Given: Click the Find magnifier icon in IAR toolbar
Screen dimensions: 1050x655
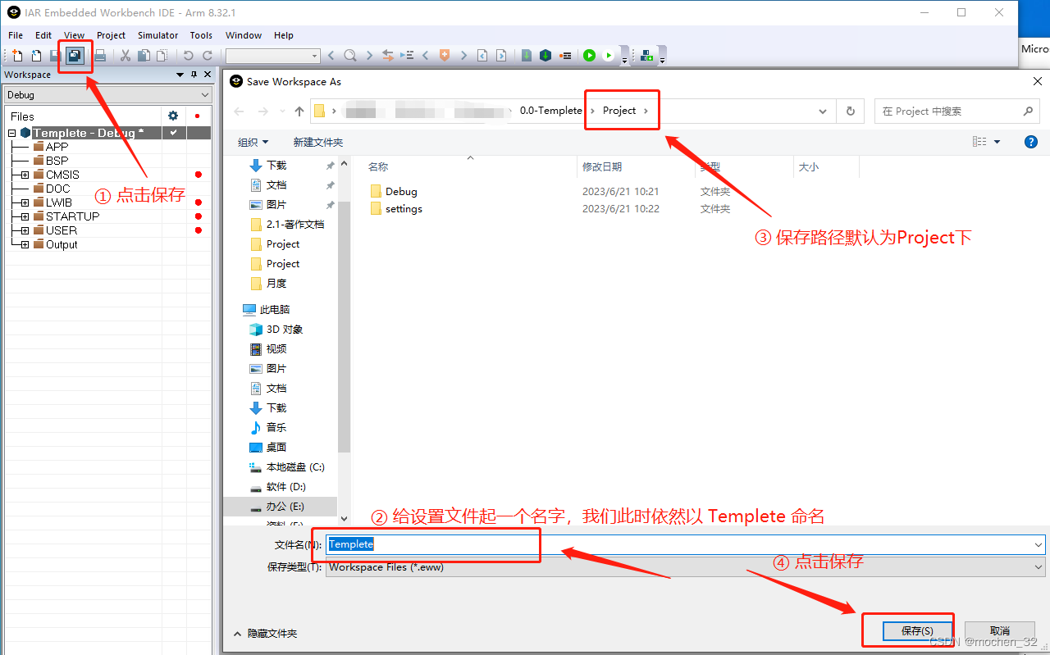Looking at the screenshot, I should (350, 56).
